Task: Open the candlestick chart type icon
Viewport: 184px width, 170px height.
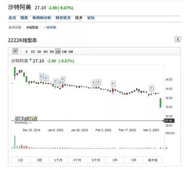Action: pyautogui.click(x=15, y=51)
